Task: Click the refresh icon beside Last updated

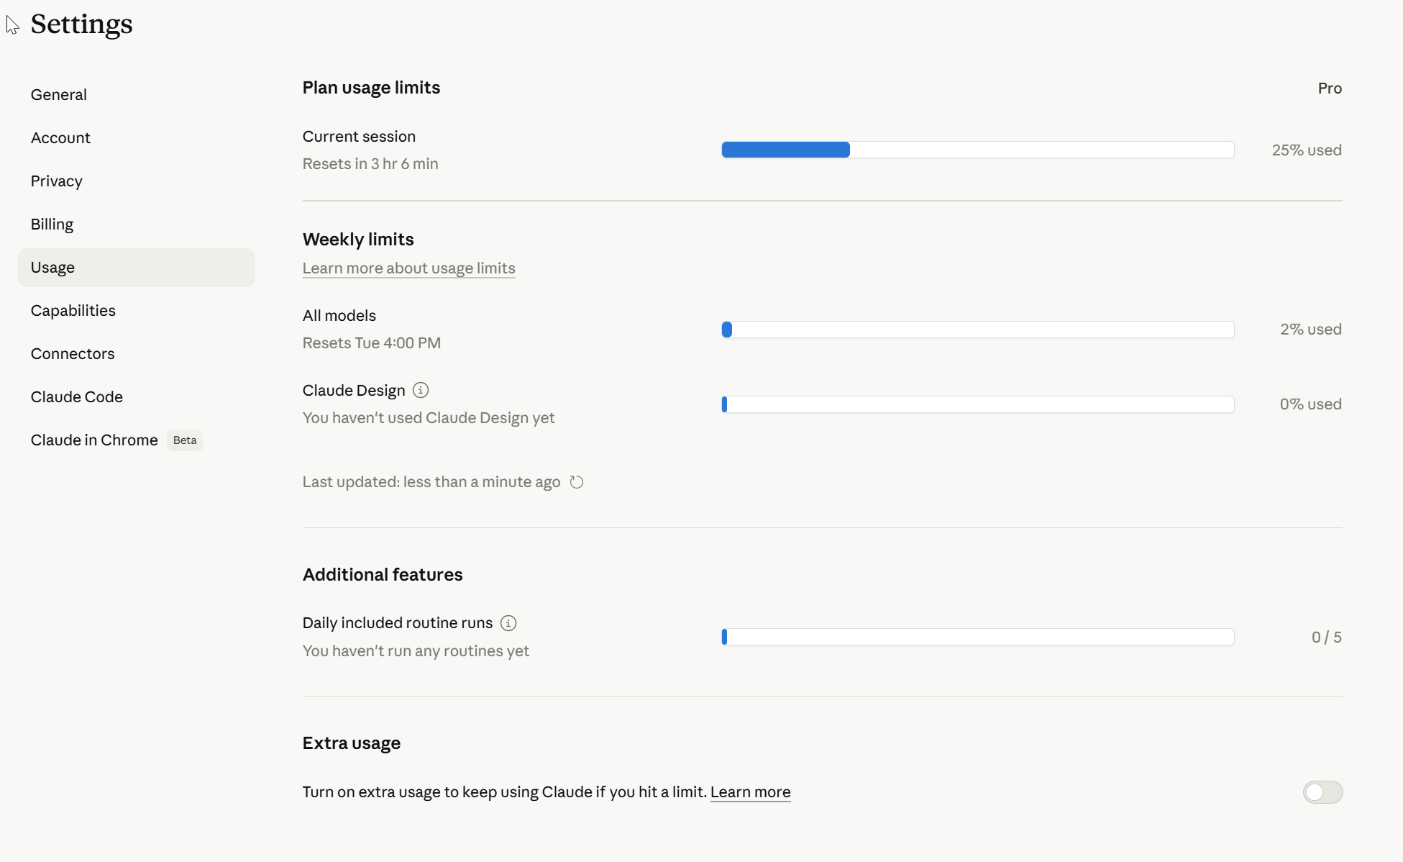Action: [576, 482]
